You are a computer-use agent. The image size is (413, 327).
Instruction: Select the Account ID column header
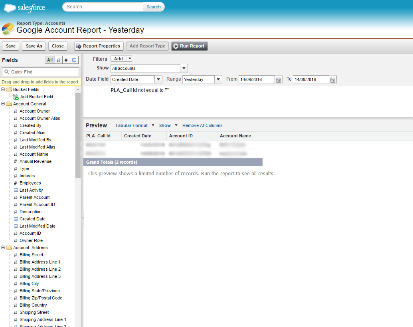pyautogui.click(x=192, y=136)
